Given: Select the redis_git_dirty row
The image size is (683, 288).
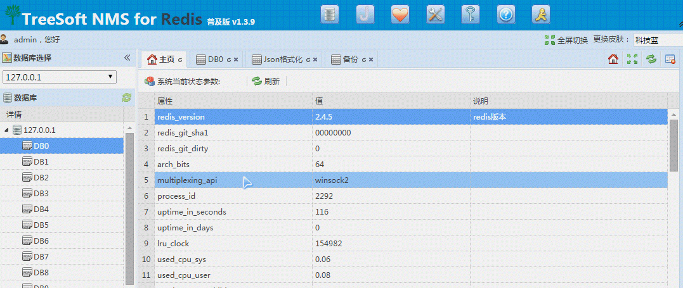Looking at the screenshot, I should click(403, 149).
